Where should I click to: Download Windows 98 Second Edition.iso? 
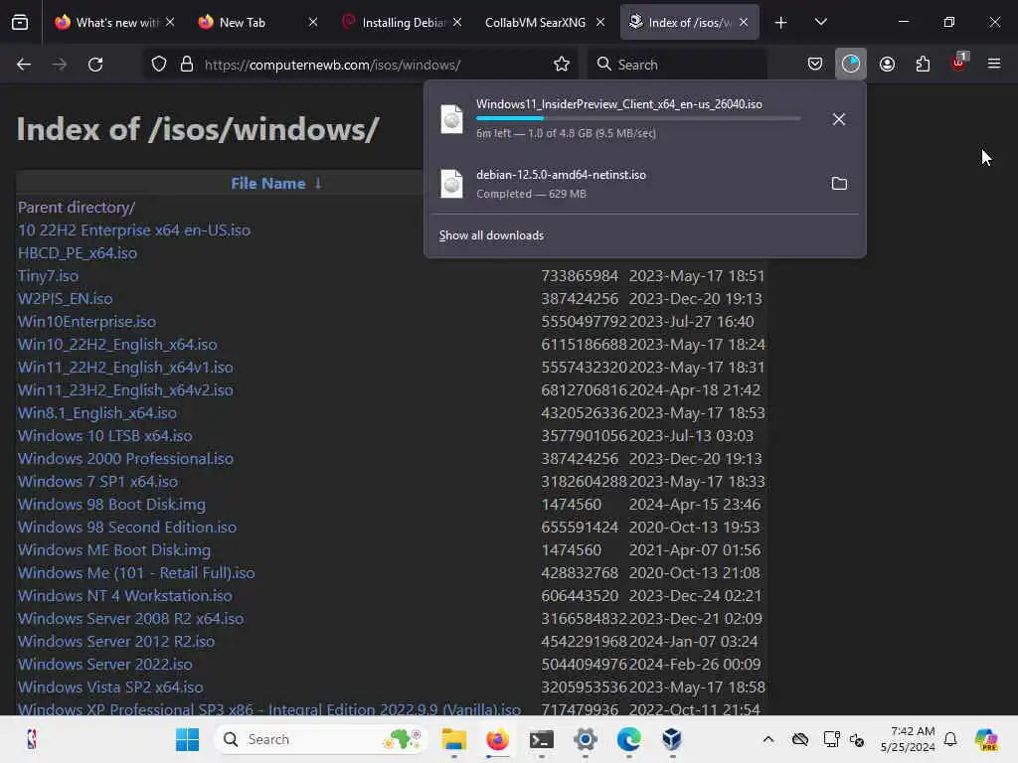pyautogui.click(x=127, y=527)
